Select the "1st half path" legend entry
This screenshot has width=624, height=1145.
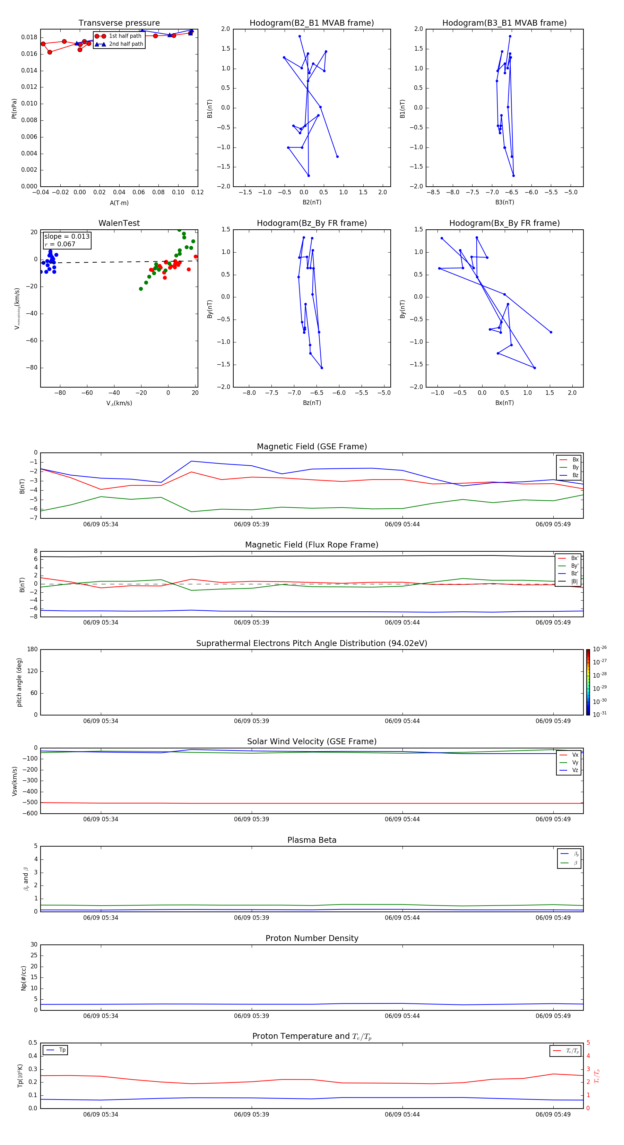119,36
